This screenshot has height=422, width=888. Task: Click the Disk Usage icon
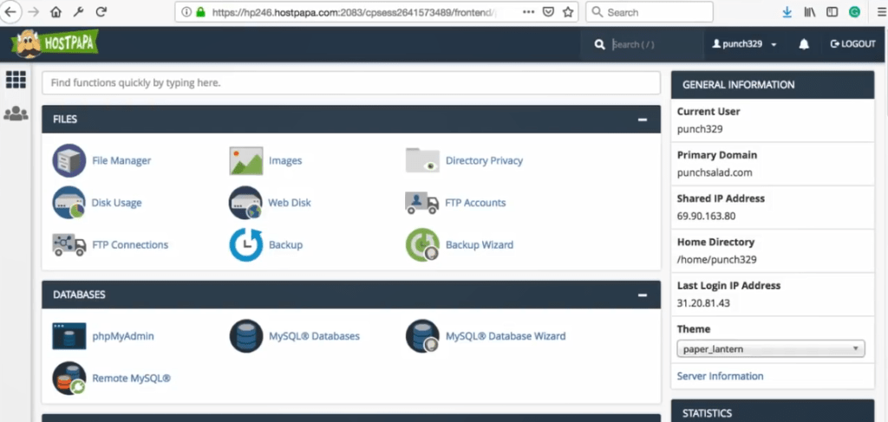click(x=69, y=203)
